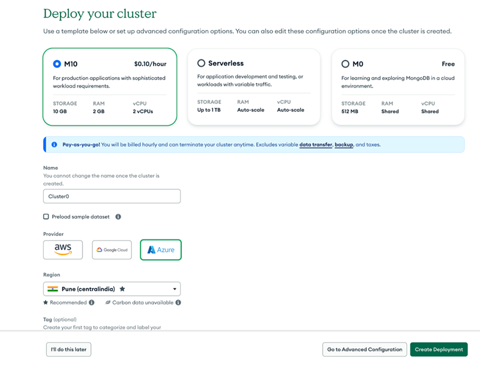The height and width of the screenshot is (366, 480).
Task: Click the India flag in the region field
Action: pyautogui.click(x=53, y=289)
